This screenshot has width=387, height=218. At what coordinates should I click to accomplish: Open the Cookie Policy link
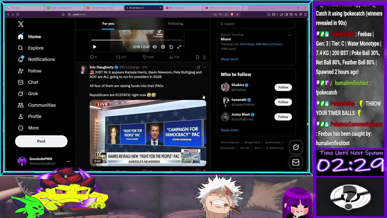coord(273,143)
